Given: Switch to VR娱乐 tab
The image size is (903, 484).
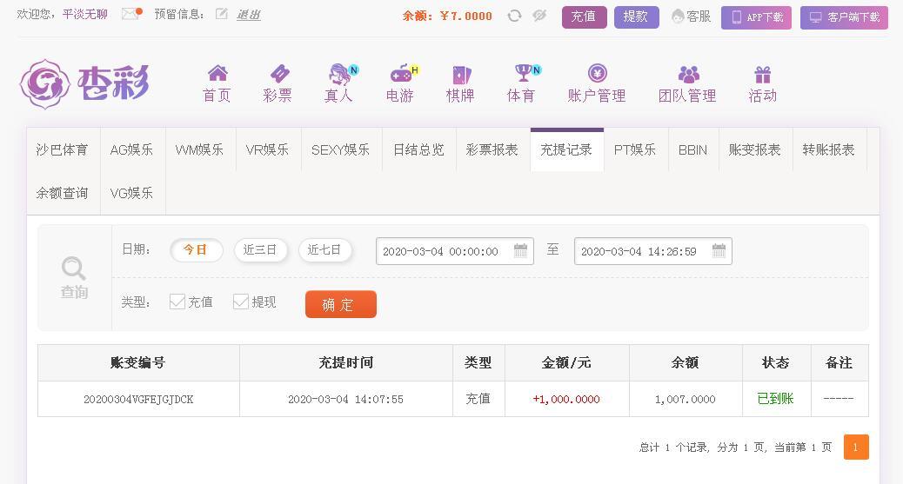Looking at the screenshot, I should click(x=268, y=149).
